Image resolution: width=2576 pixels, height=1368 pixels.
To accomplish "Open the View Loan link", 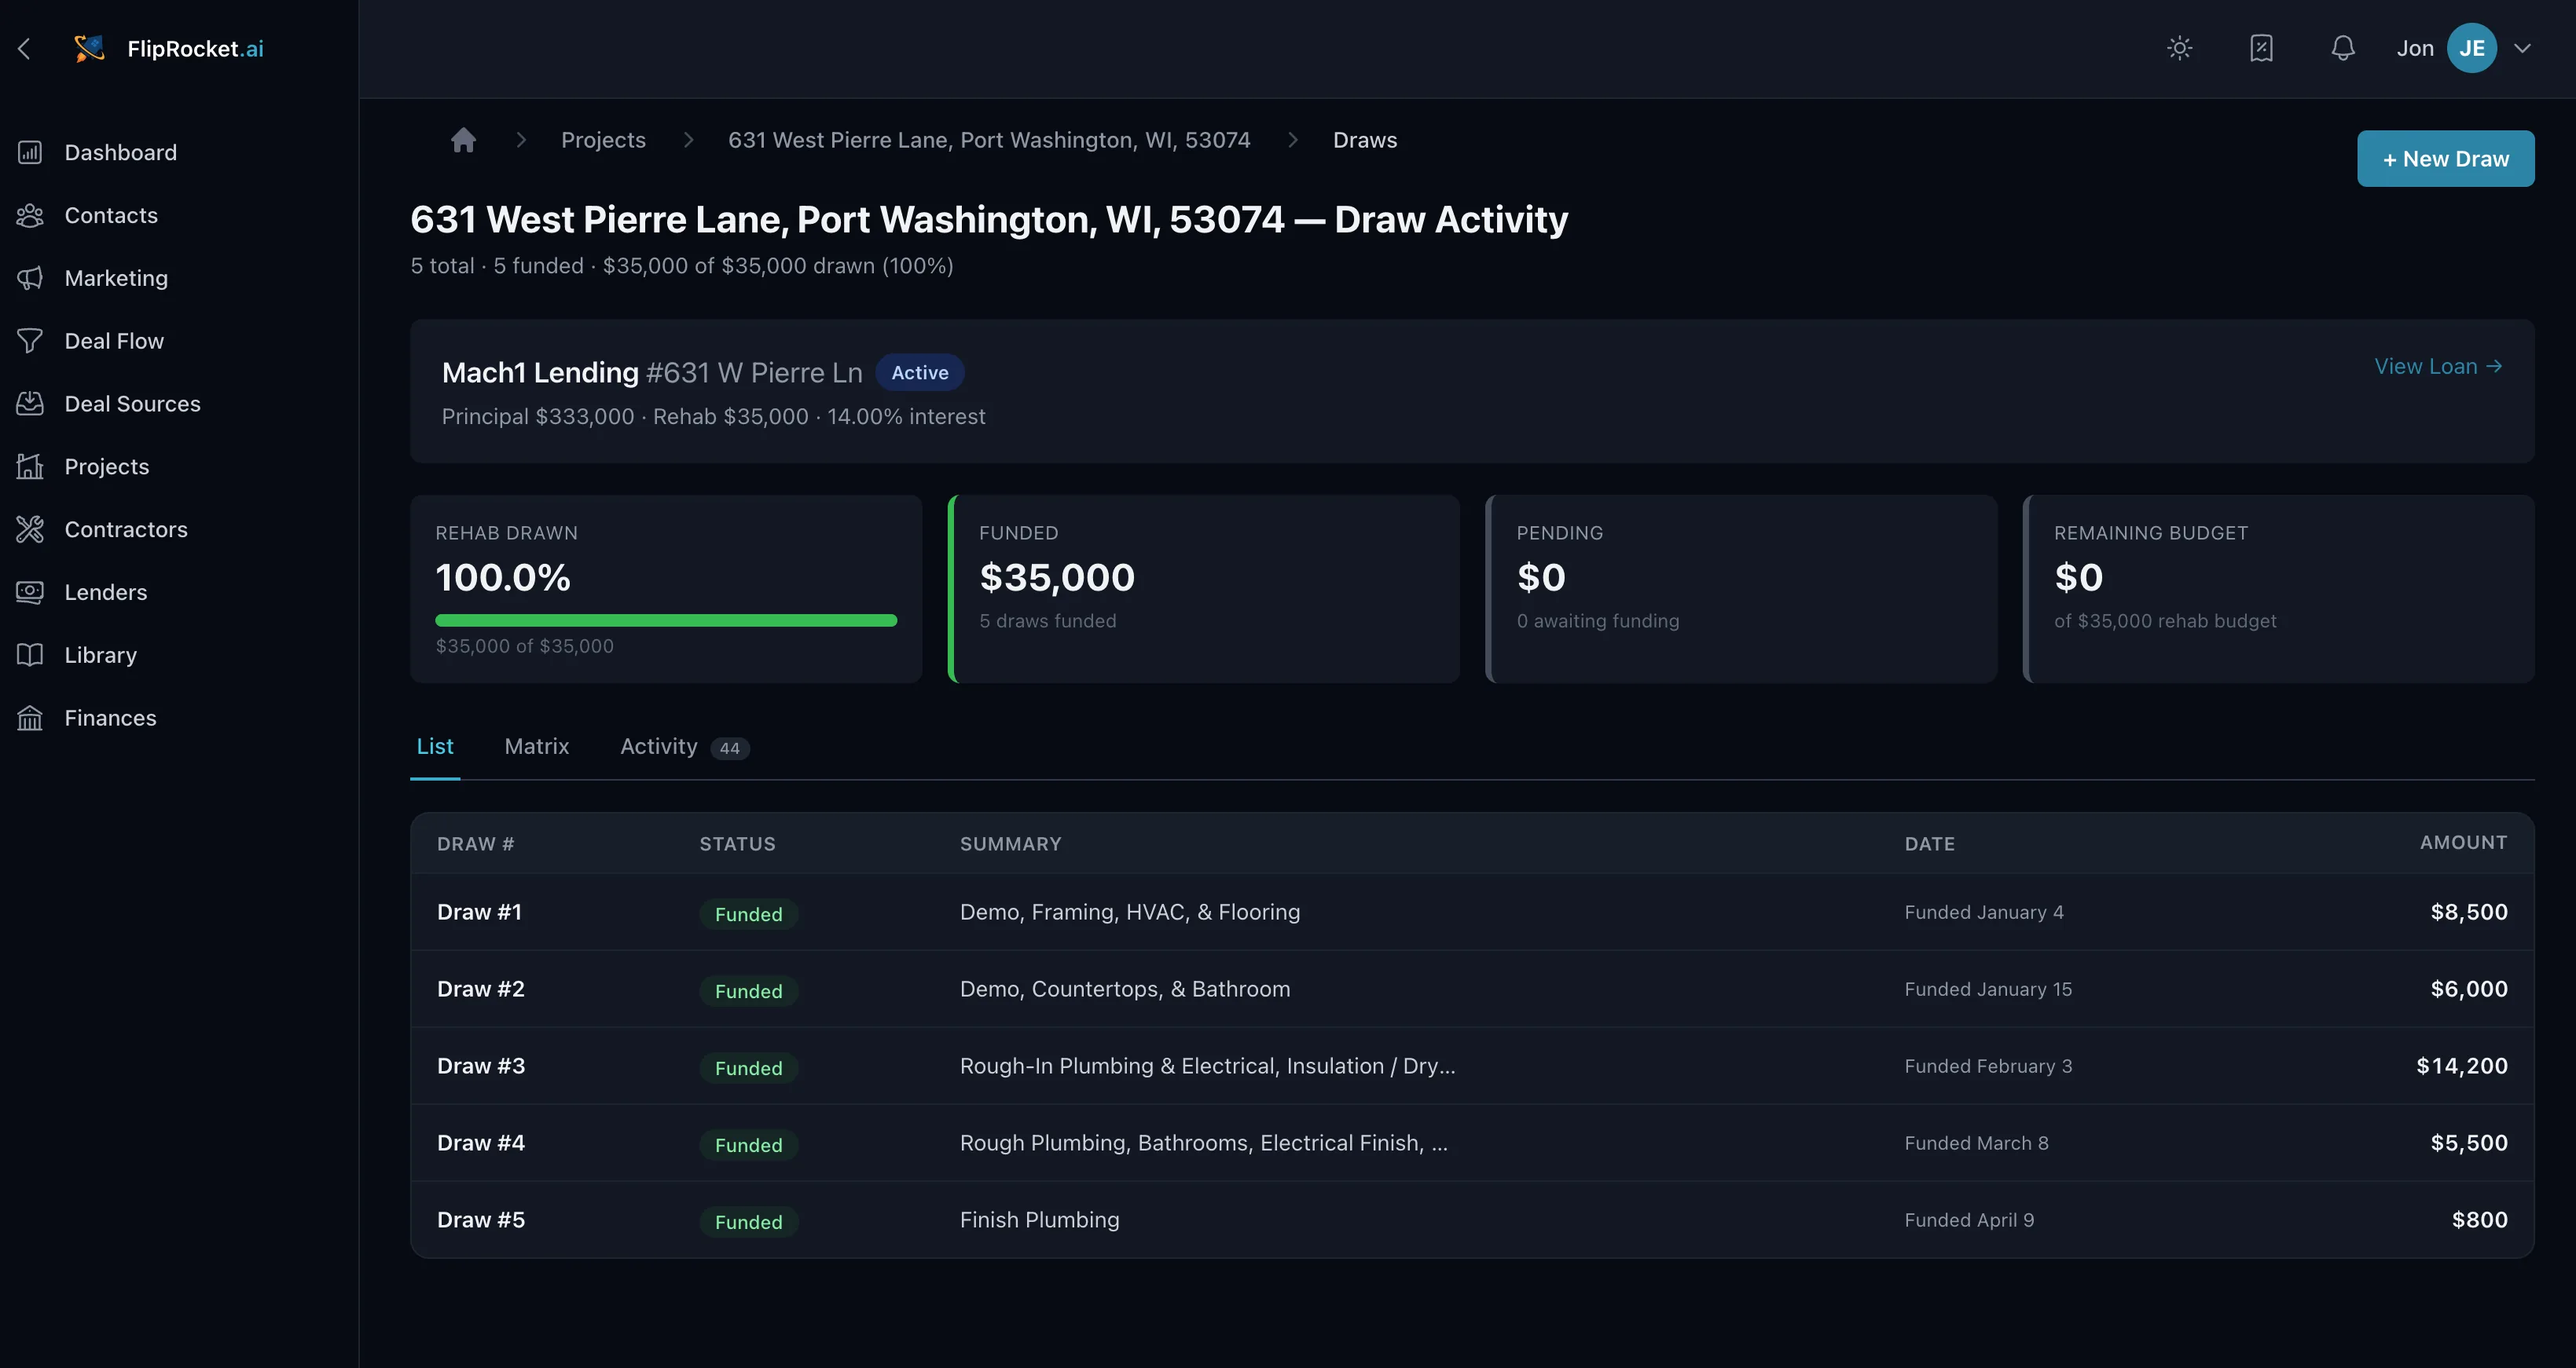I will 2438,367.
